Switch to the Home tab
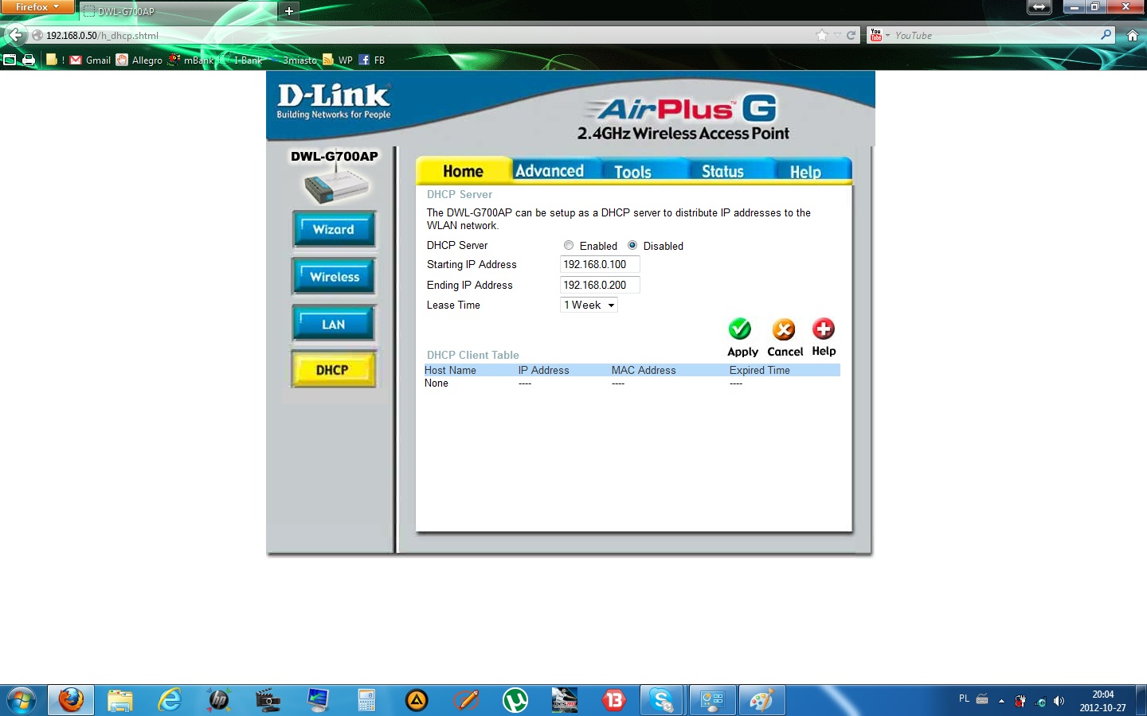 [x=464, y=170]
